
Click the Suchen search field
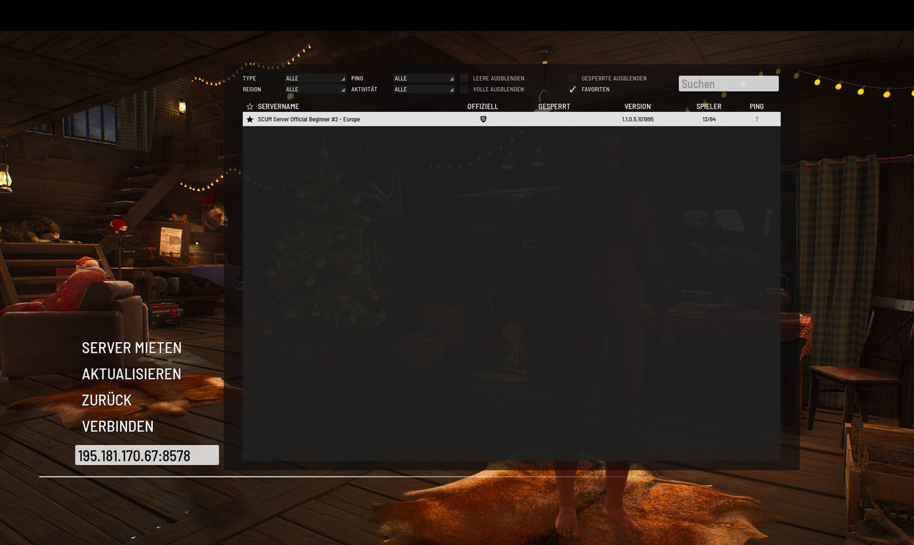[728, 84]
